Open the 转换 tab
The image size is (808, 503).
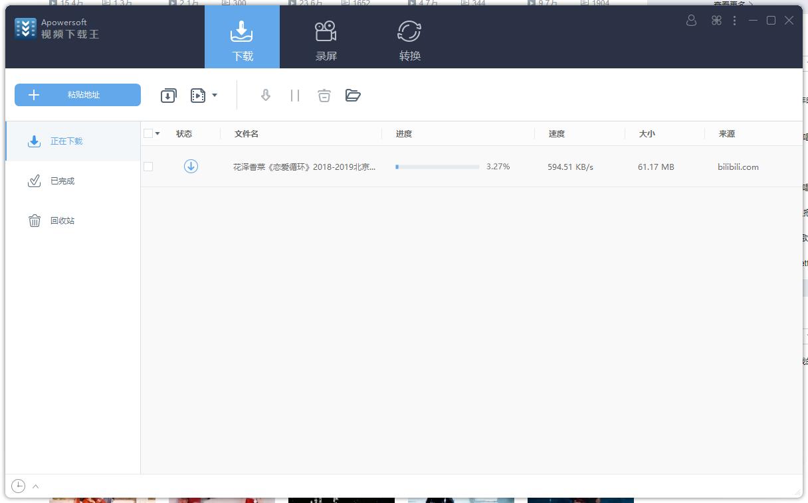[x=409, y=36]
